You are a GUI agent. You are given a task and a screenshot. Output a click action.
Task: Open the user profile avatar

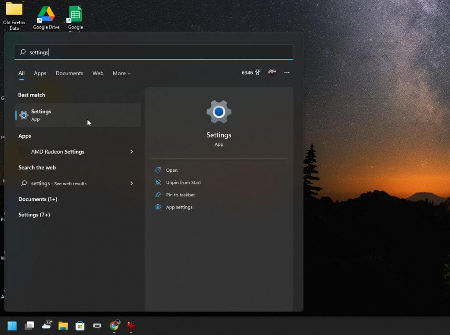point(272,72)
